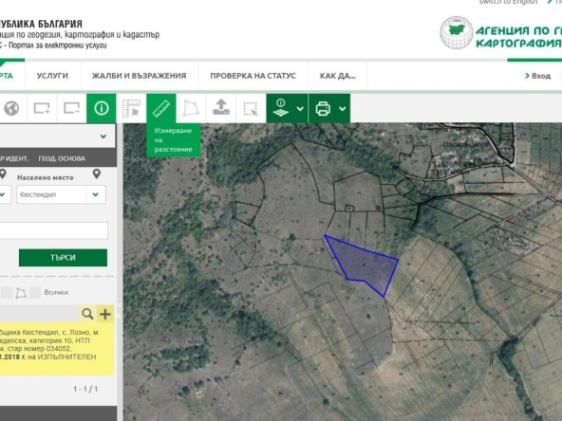Select the zoom-out rectangle tool

pos(71,108)
